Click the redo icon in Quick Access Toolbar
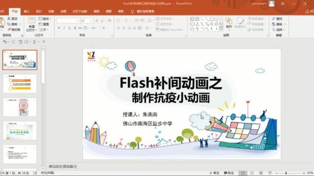 coord(13,42)
